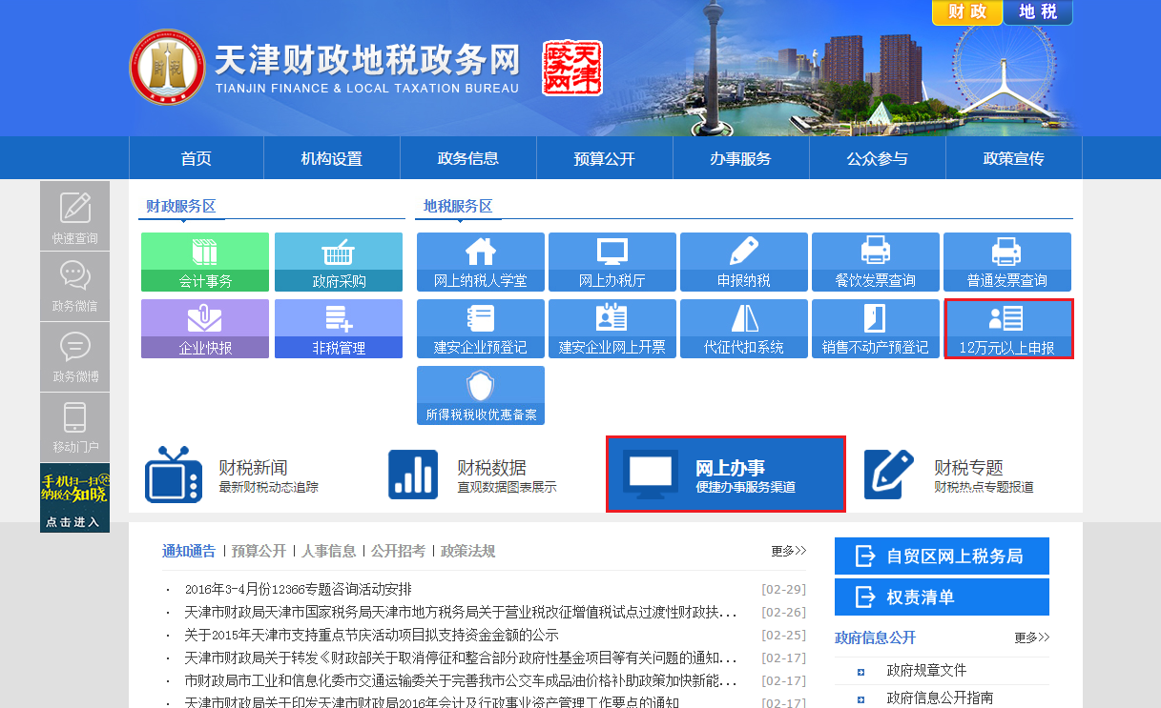Select the 人事信息 news tab

(329, 551)
